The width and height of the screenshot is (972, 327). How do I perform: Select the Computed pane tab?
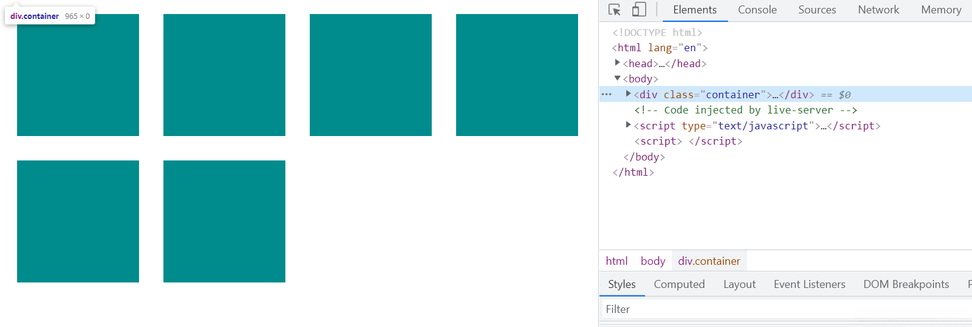click(679, 284)
